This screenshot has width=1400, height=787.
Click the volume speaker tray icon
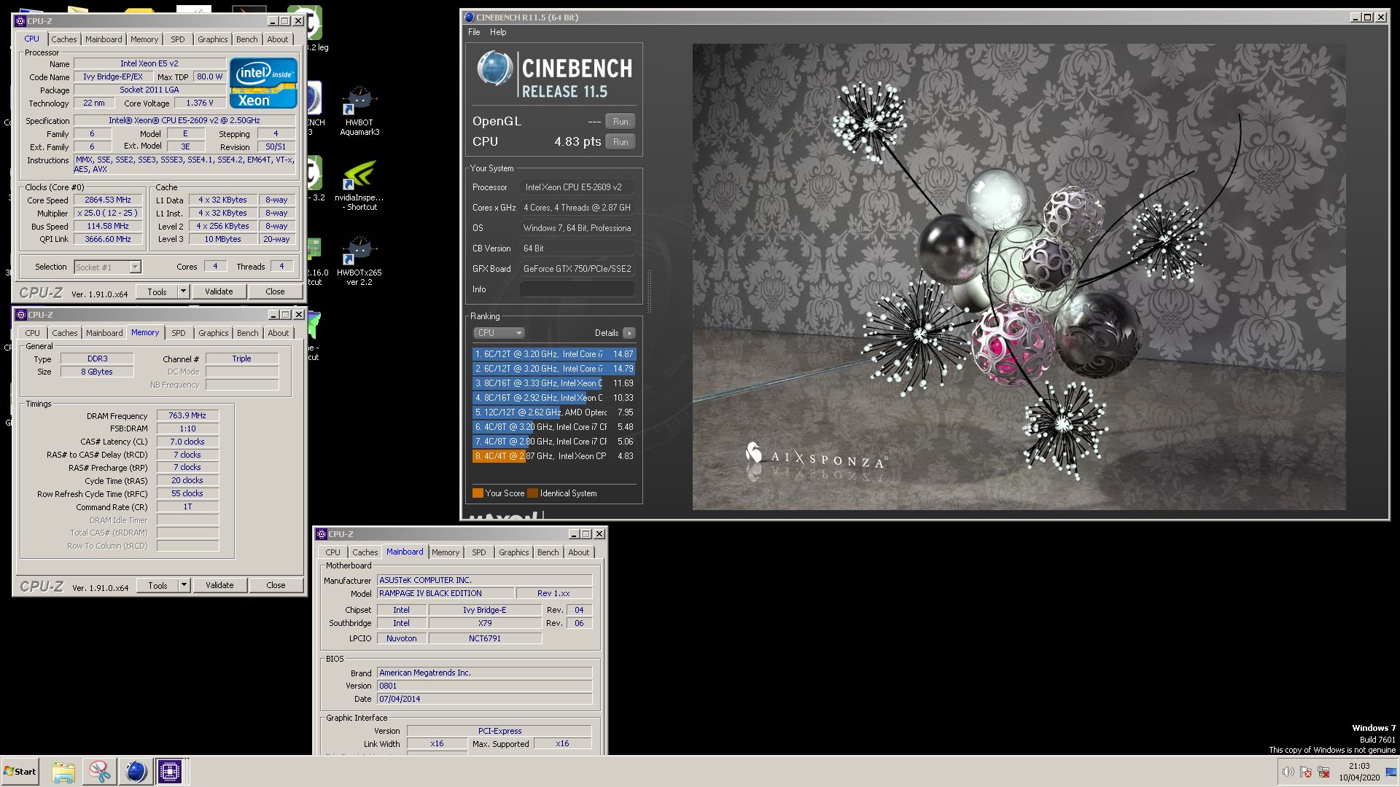[1288, 772]
